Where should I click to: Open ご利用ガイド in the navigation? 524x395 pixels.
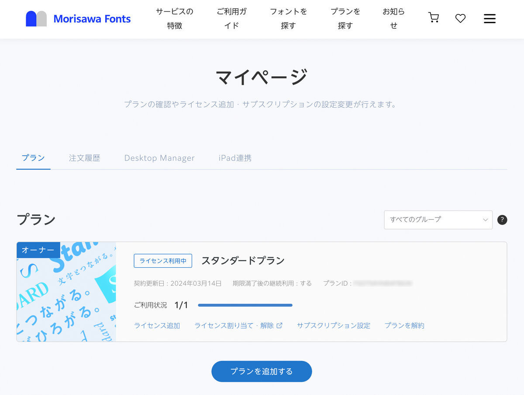click(231, 19)
